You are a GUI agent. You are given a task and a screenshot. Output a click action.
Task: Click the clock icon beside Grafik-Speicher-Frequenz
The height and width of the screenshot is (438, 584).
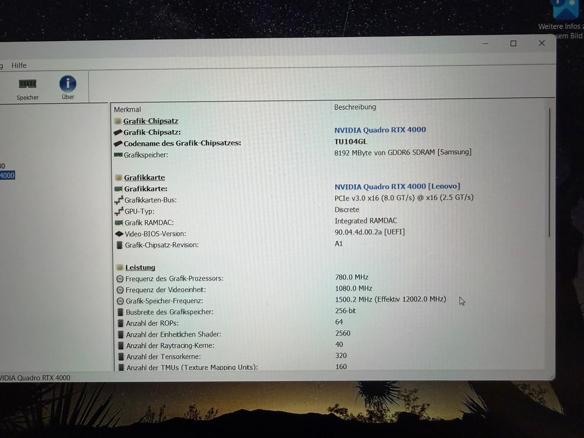[120, 301]
